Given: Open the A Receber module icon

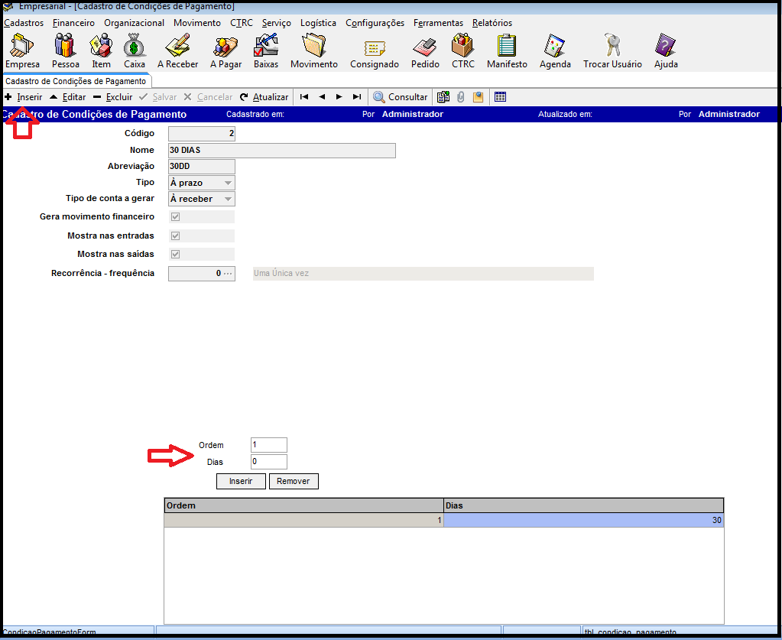Looking at the screenshot, I should point(177,47).
